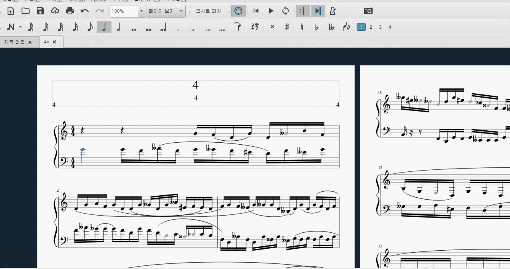
Task: Click the 100% zoom input field
Action: point(124,11)
